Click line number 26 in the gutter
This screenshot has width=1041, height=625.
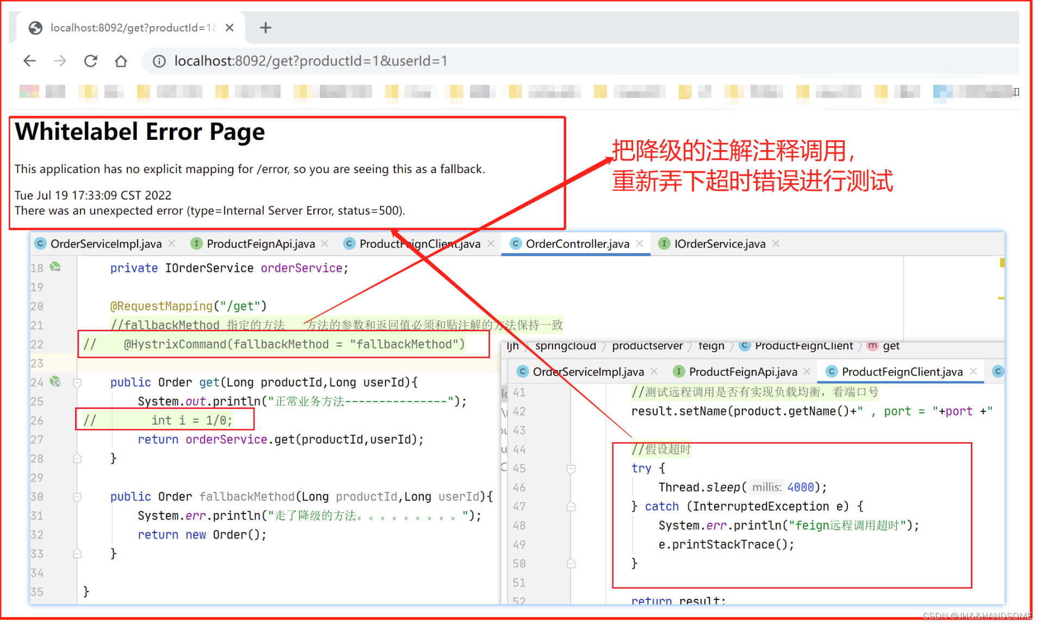(x=36, y=420)
